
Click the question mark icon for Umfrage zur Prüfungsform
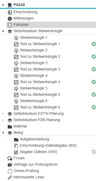pos(10,165)
